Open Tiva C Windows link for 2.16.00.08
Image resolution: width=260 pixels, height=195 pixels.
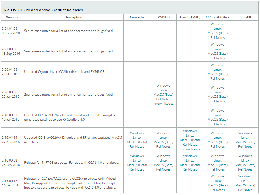coord(190,156)
